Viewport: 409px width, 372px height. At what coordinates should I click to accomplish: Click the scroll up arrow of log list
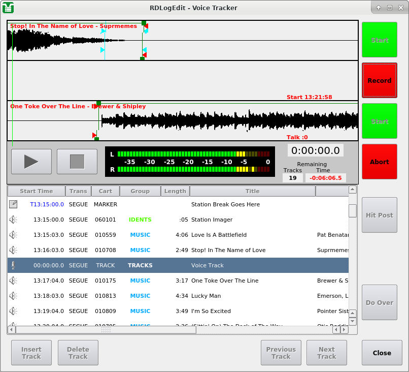[353, 190]
